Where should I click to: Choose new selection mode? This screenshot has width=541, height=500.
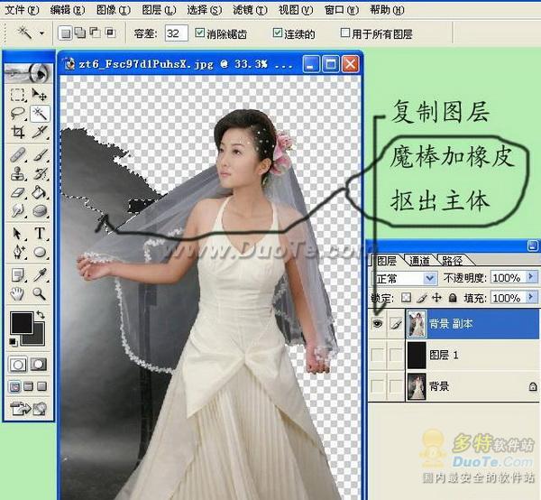click(x=65, y=33)
